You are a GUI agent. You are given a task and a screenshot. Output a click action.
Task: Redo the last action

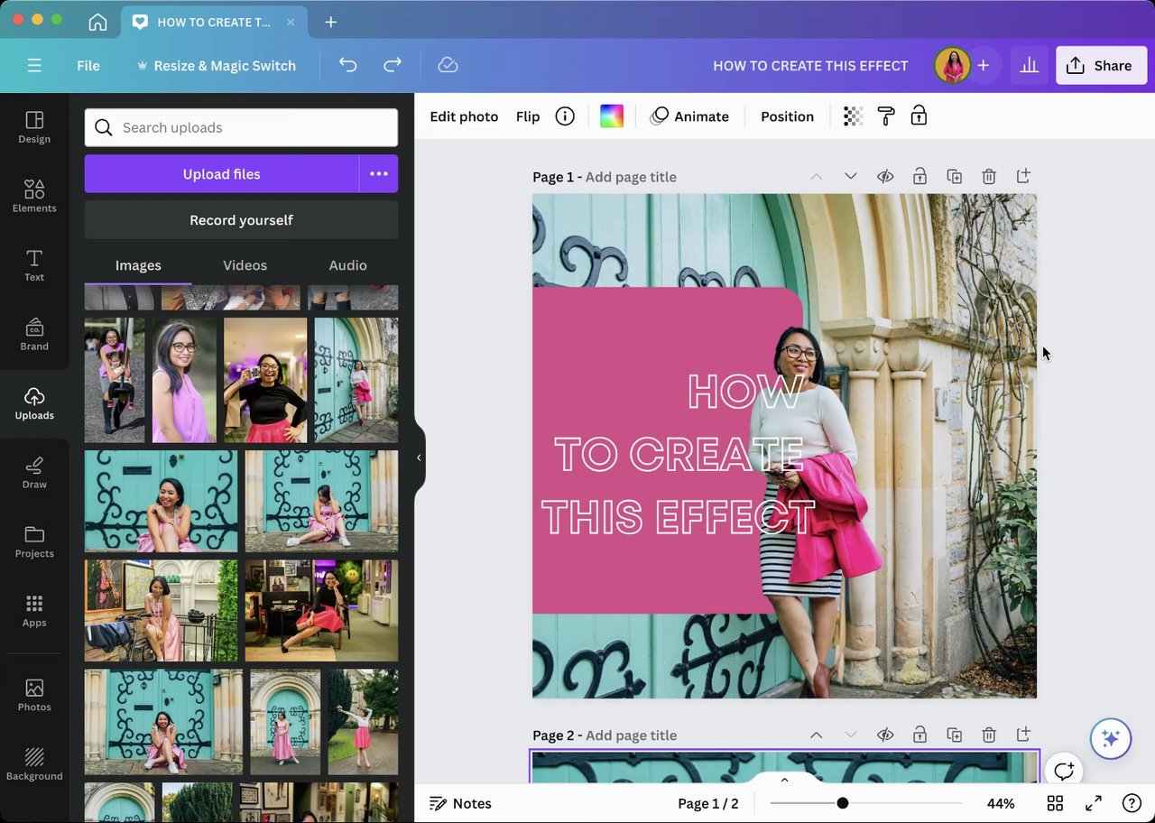coord(393,65)
